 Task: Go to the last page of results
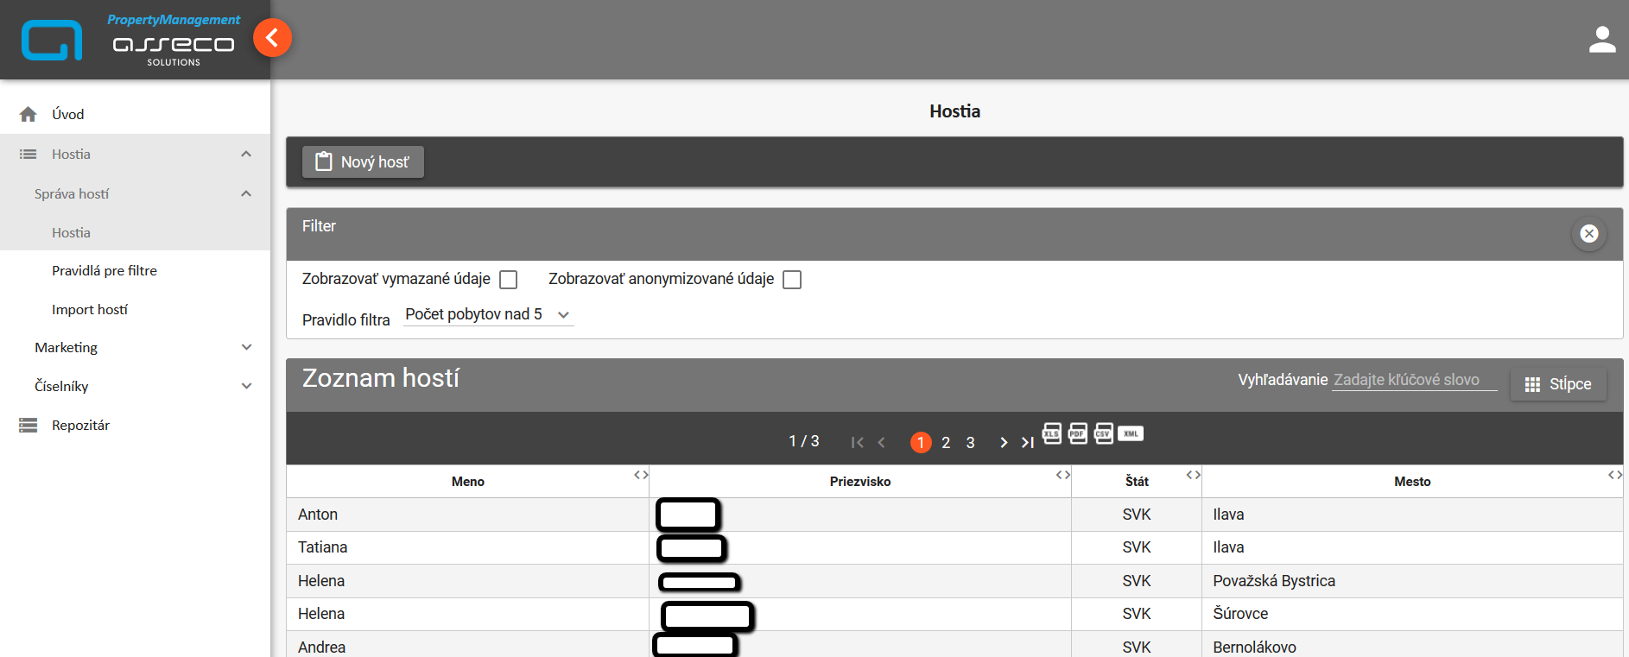[x=1028, y=443]
